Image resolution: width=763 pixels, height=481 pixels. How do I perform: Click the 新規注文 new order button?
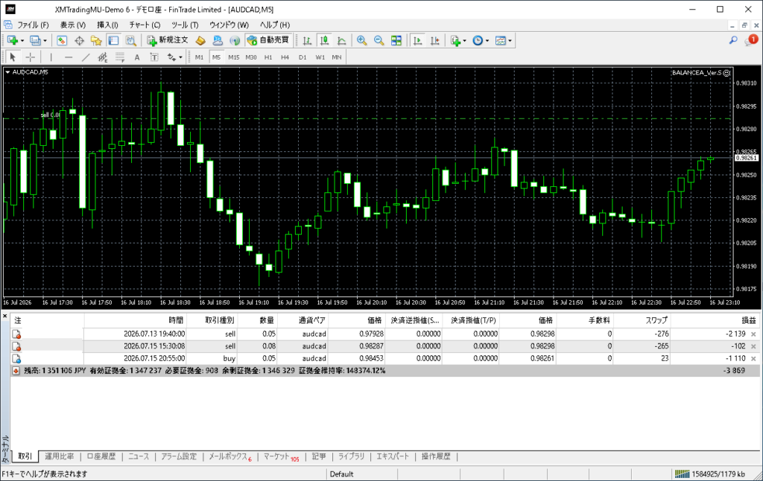point(168,40)
